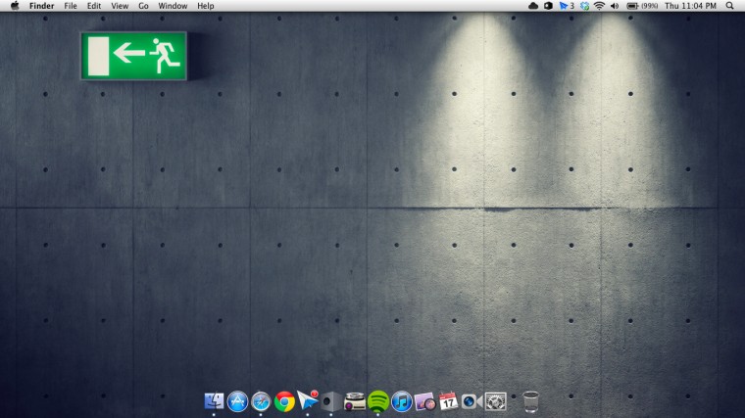Viewport: 745px width, 418px height.
Task: Open the Finder application menu
Action: [42, 6]
